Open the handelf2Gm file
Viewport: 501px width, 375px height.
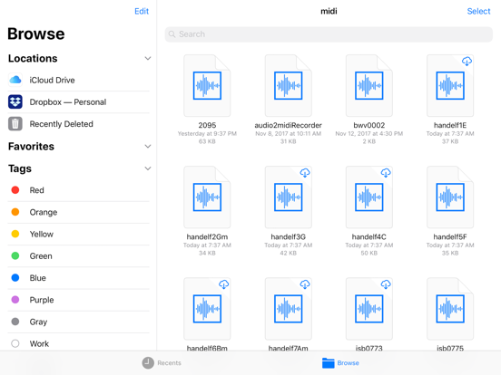[x=207, y=197]
